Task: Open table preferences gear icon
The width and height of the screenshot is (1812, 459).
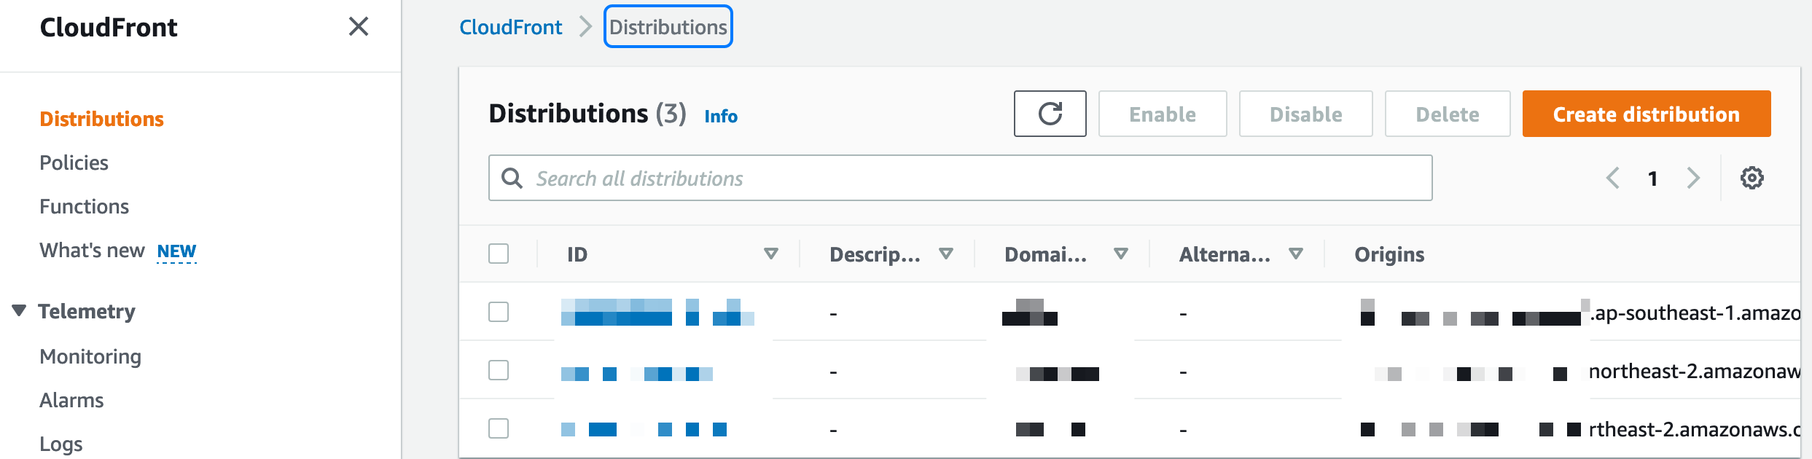Action: click(x=1752, y=178)
